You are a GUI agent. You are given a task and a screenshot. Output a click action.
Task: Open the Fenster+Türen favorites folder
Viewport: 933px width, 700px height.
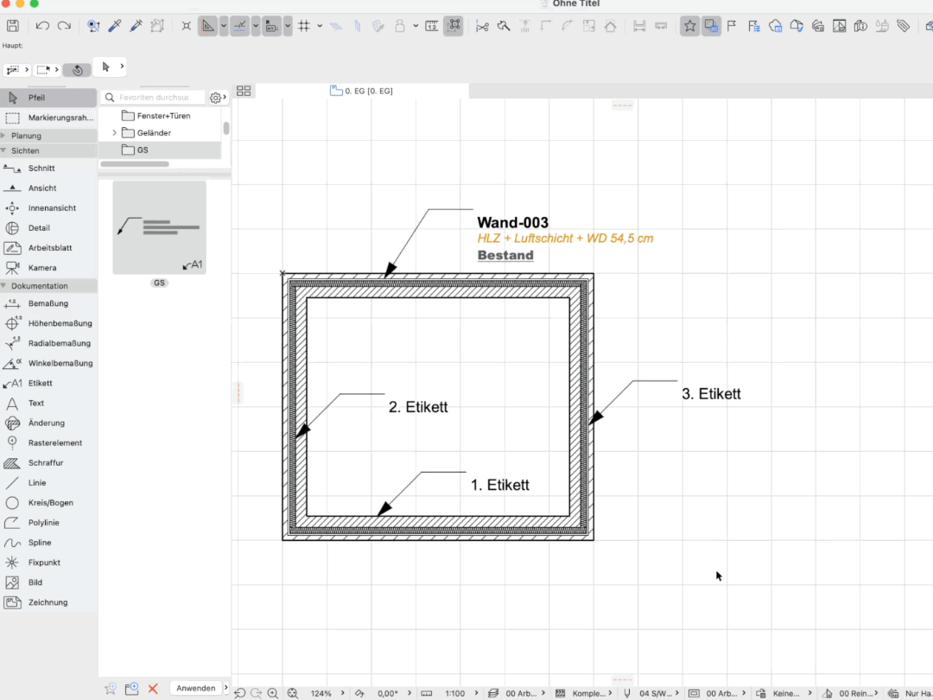[163, 116]
